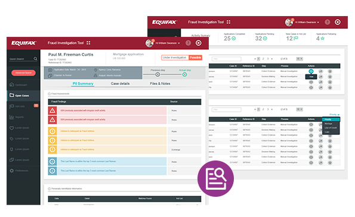Image resolution: width=355 pixels, height=217 pixels.
Task: Click the first red warning fraud finding icon
Action: 53,111
